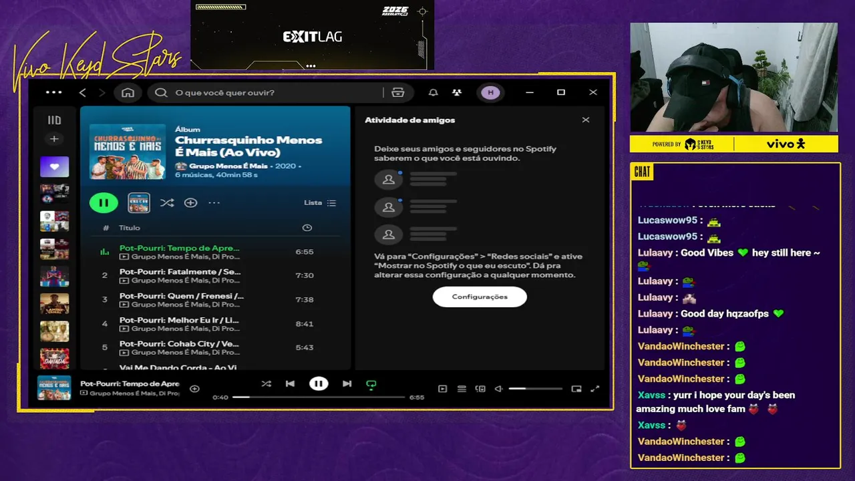The image size is (855, 481).
Task: Enter full screen player icon
Action: click(595, 389)
